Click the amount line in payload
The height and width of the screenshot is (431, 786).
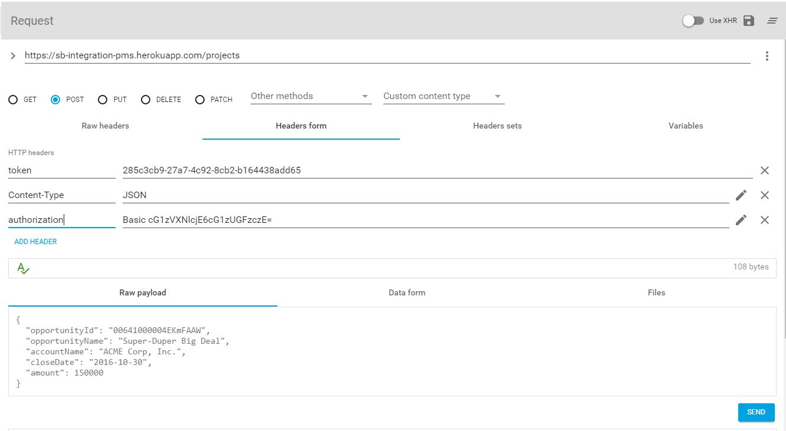pyautogui.click(x=64, y=373)
